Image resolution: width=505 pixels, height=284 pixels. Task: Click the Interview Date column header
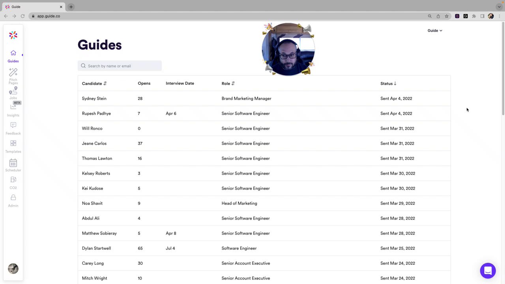tap(180, 83)
